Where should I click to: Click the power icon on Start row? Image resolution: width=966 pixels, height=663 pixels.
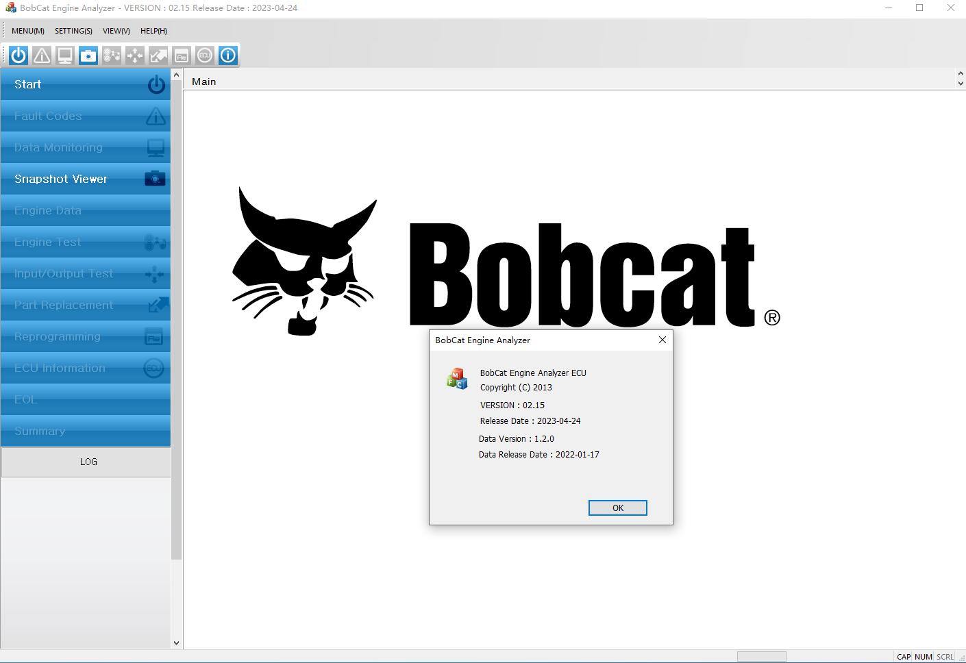156,84
